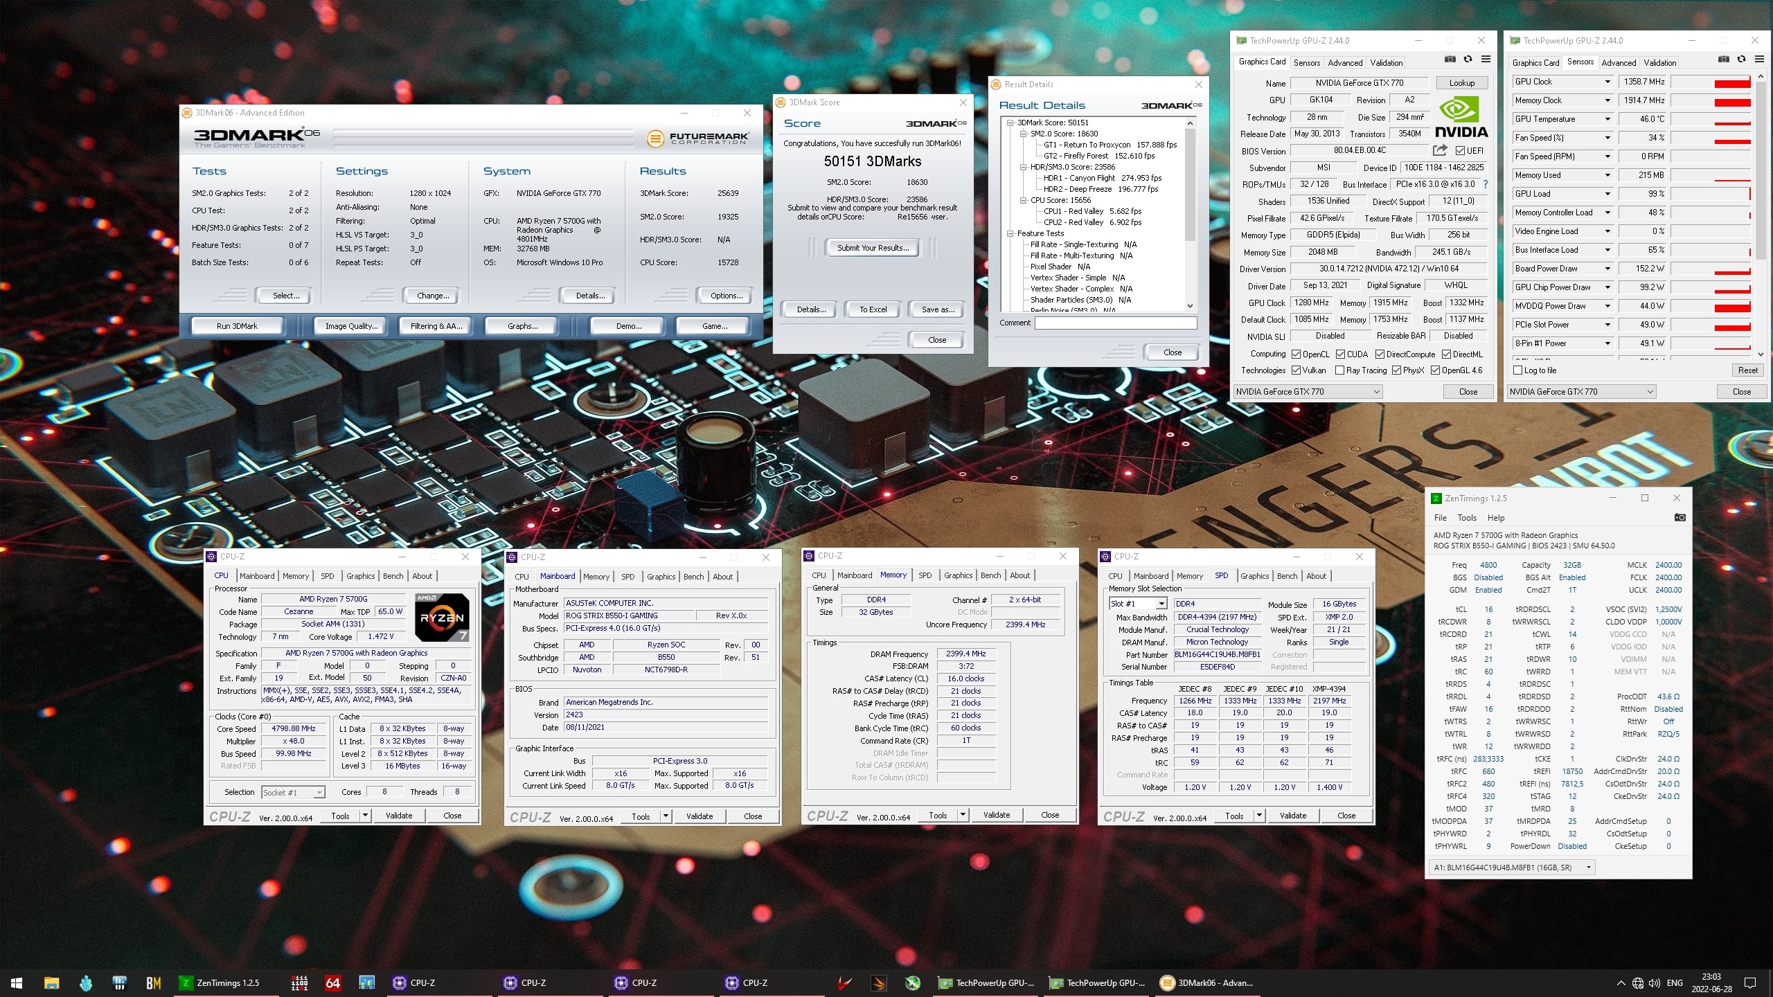Image resolution: width=1773 pixels, height=997 pixels.
Task: Open the Bench tab in the first CPU-Z window
Action: (393, 576)
